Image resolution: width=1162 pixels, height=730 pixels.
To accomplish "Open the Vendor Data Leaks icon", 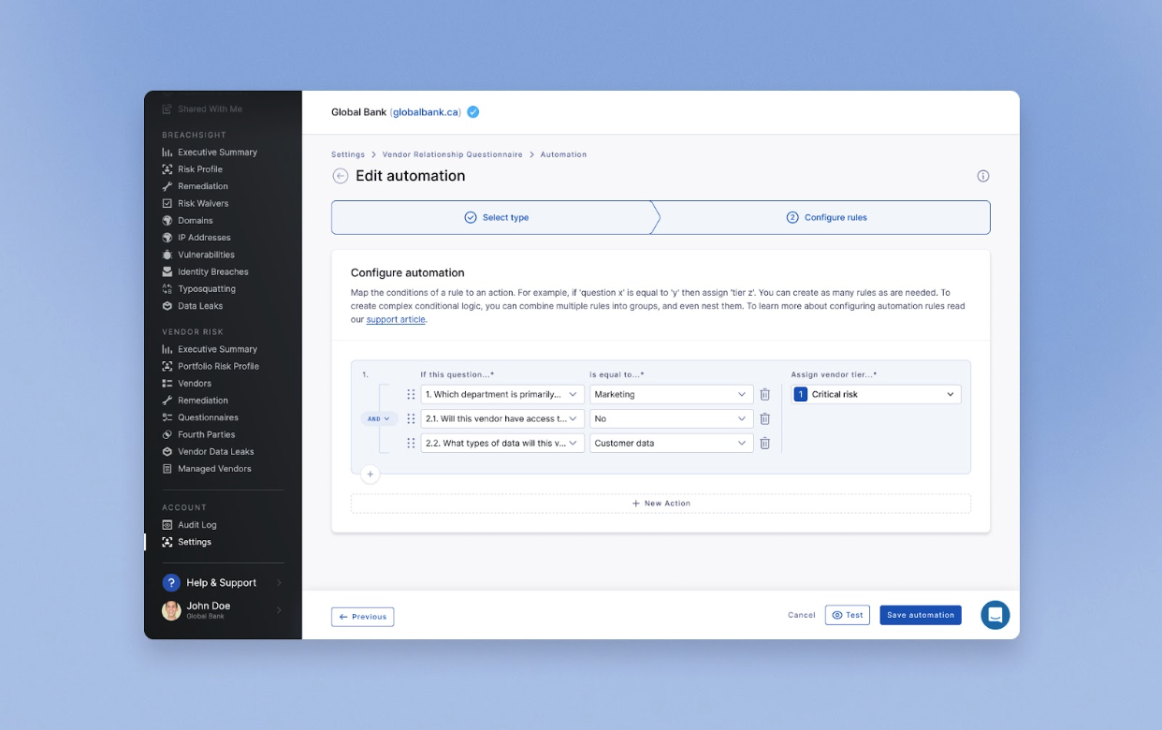I will pyautogui.click(x=167, y=452).
